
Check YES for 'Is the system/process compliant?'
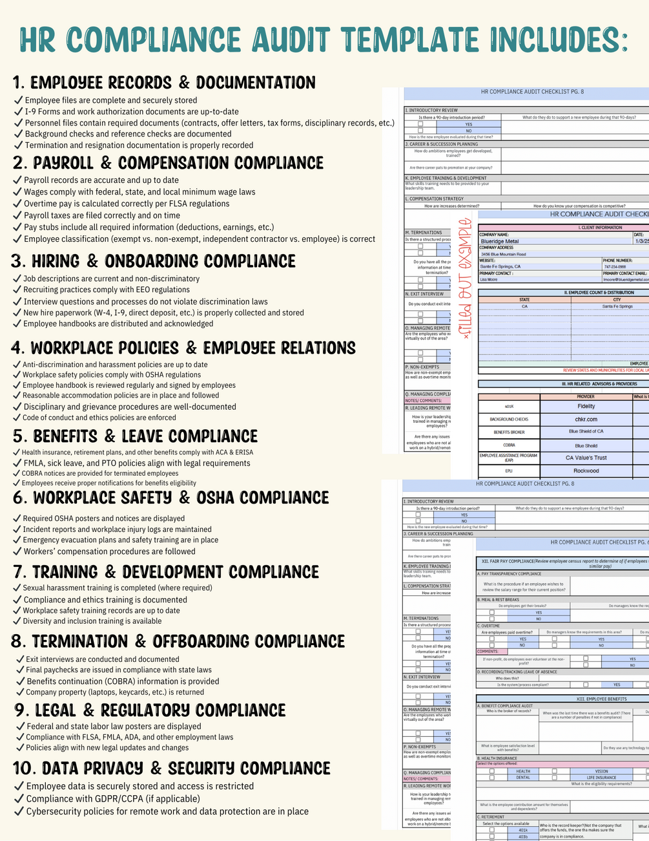(x=586, y=685)
